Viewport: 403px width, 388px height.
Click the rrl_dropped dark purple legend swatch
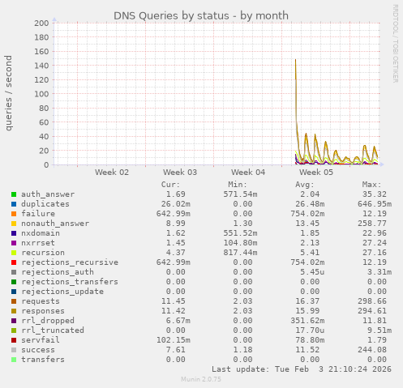[14, 321]
